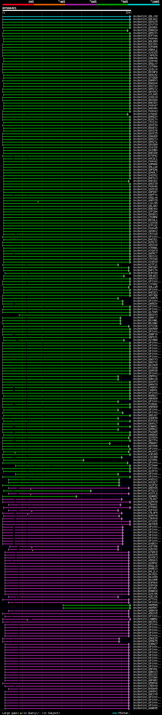This screenshot has width=162, height=715.
Task: Select UniRef100_B7Q113 label
Action: [x=145, y=491]
